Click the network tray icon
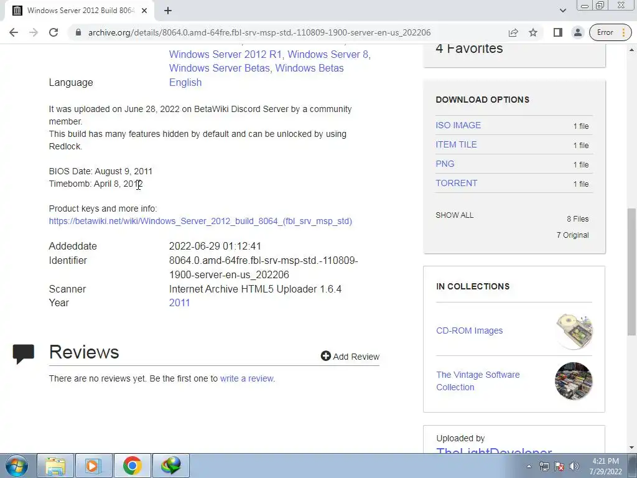 [544, 467]
